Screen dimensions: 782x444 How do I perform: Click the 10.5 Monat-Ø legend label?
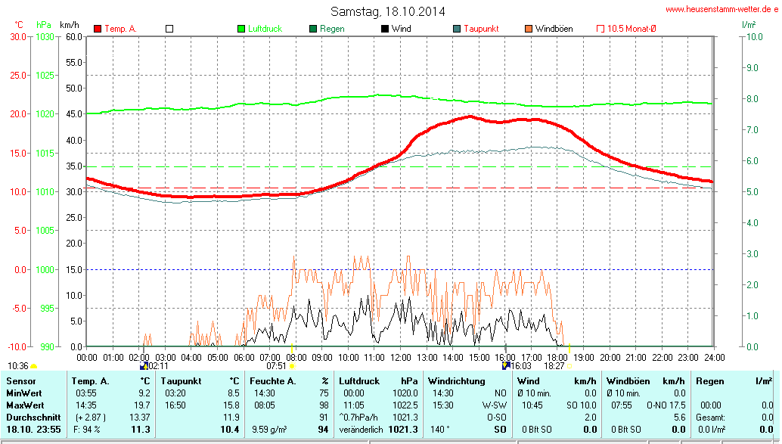point(631,29)
